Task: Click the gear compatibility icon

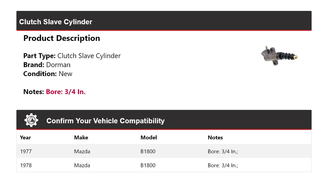Action: pos(31,120)
